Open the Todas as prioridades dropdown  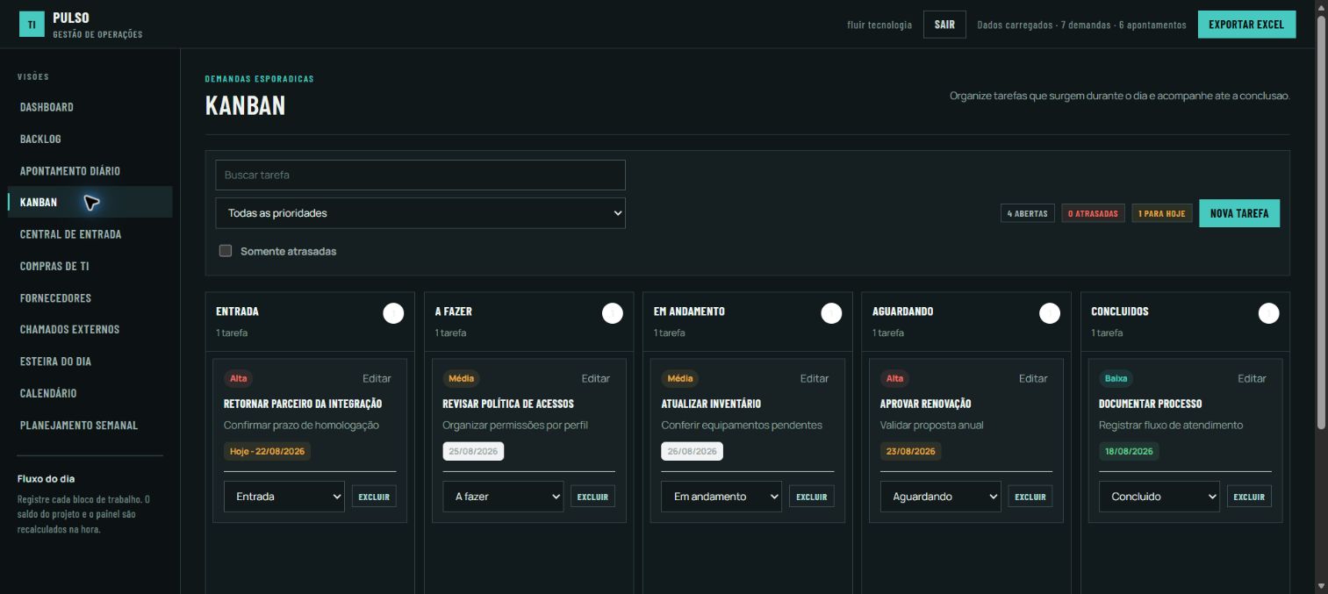click(420, 213)
